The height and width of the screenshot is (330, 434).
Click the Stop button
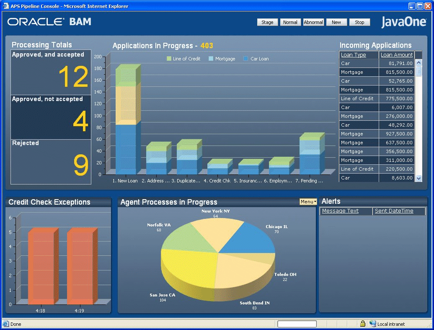[359, 22]
